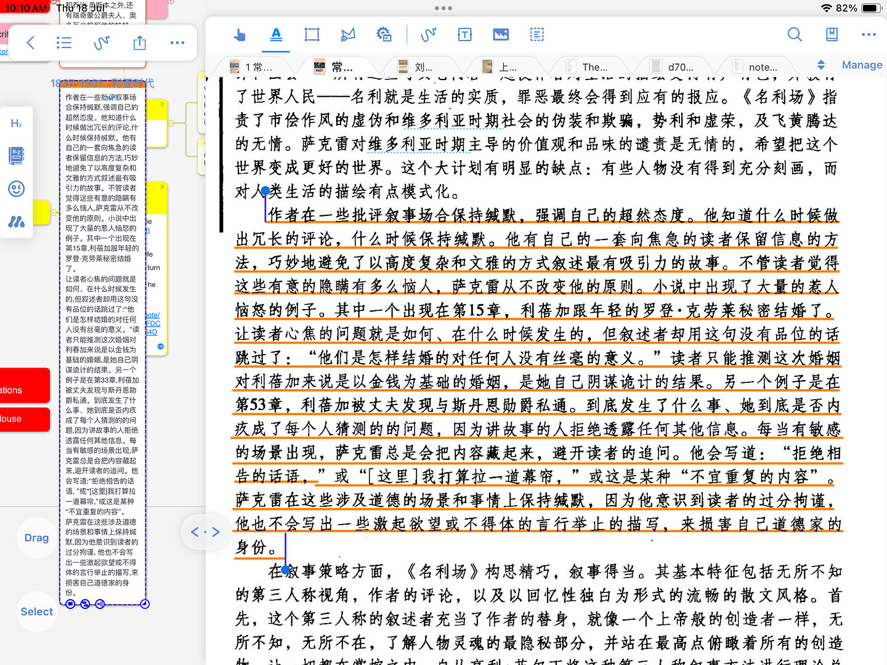Expand chevron on upper yellow note
887x665 pixels.
click(162, 105)
